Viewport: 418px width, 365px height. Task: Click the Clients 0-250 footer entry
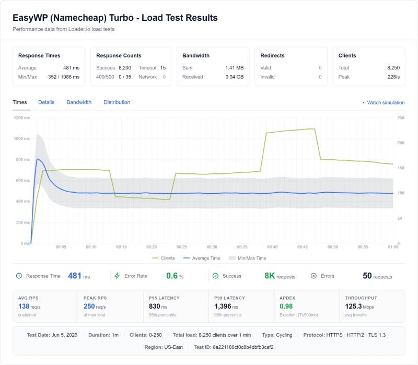(146, 335)
